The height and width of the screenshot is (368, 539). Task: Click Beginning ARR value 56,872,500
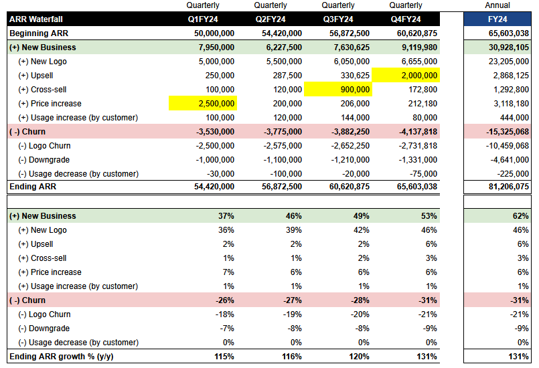coord(350,33)
